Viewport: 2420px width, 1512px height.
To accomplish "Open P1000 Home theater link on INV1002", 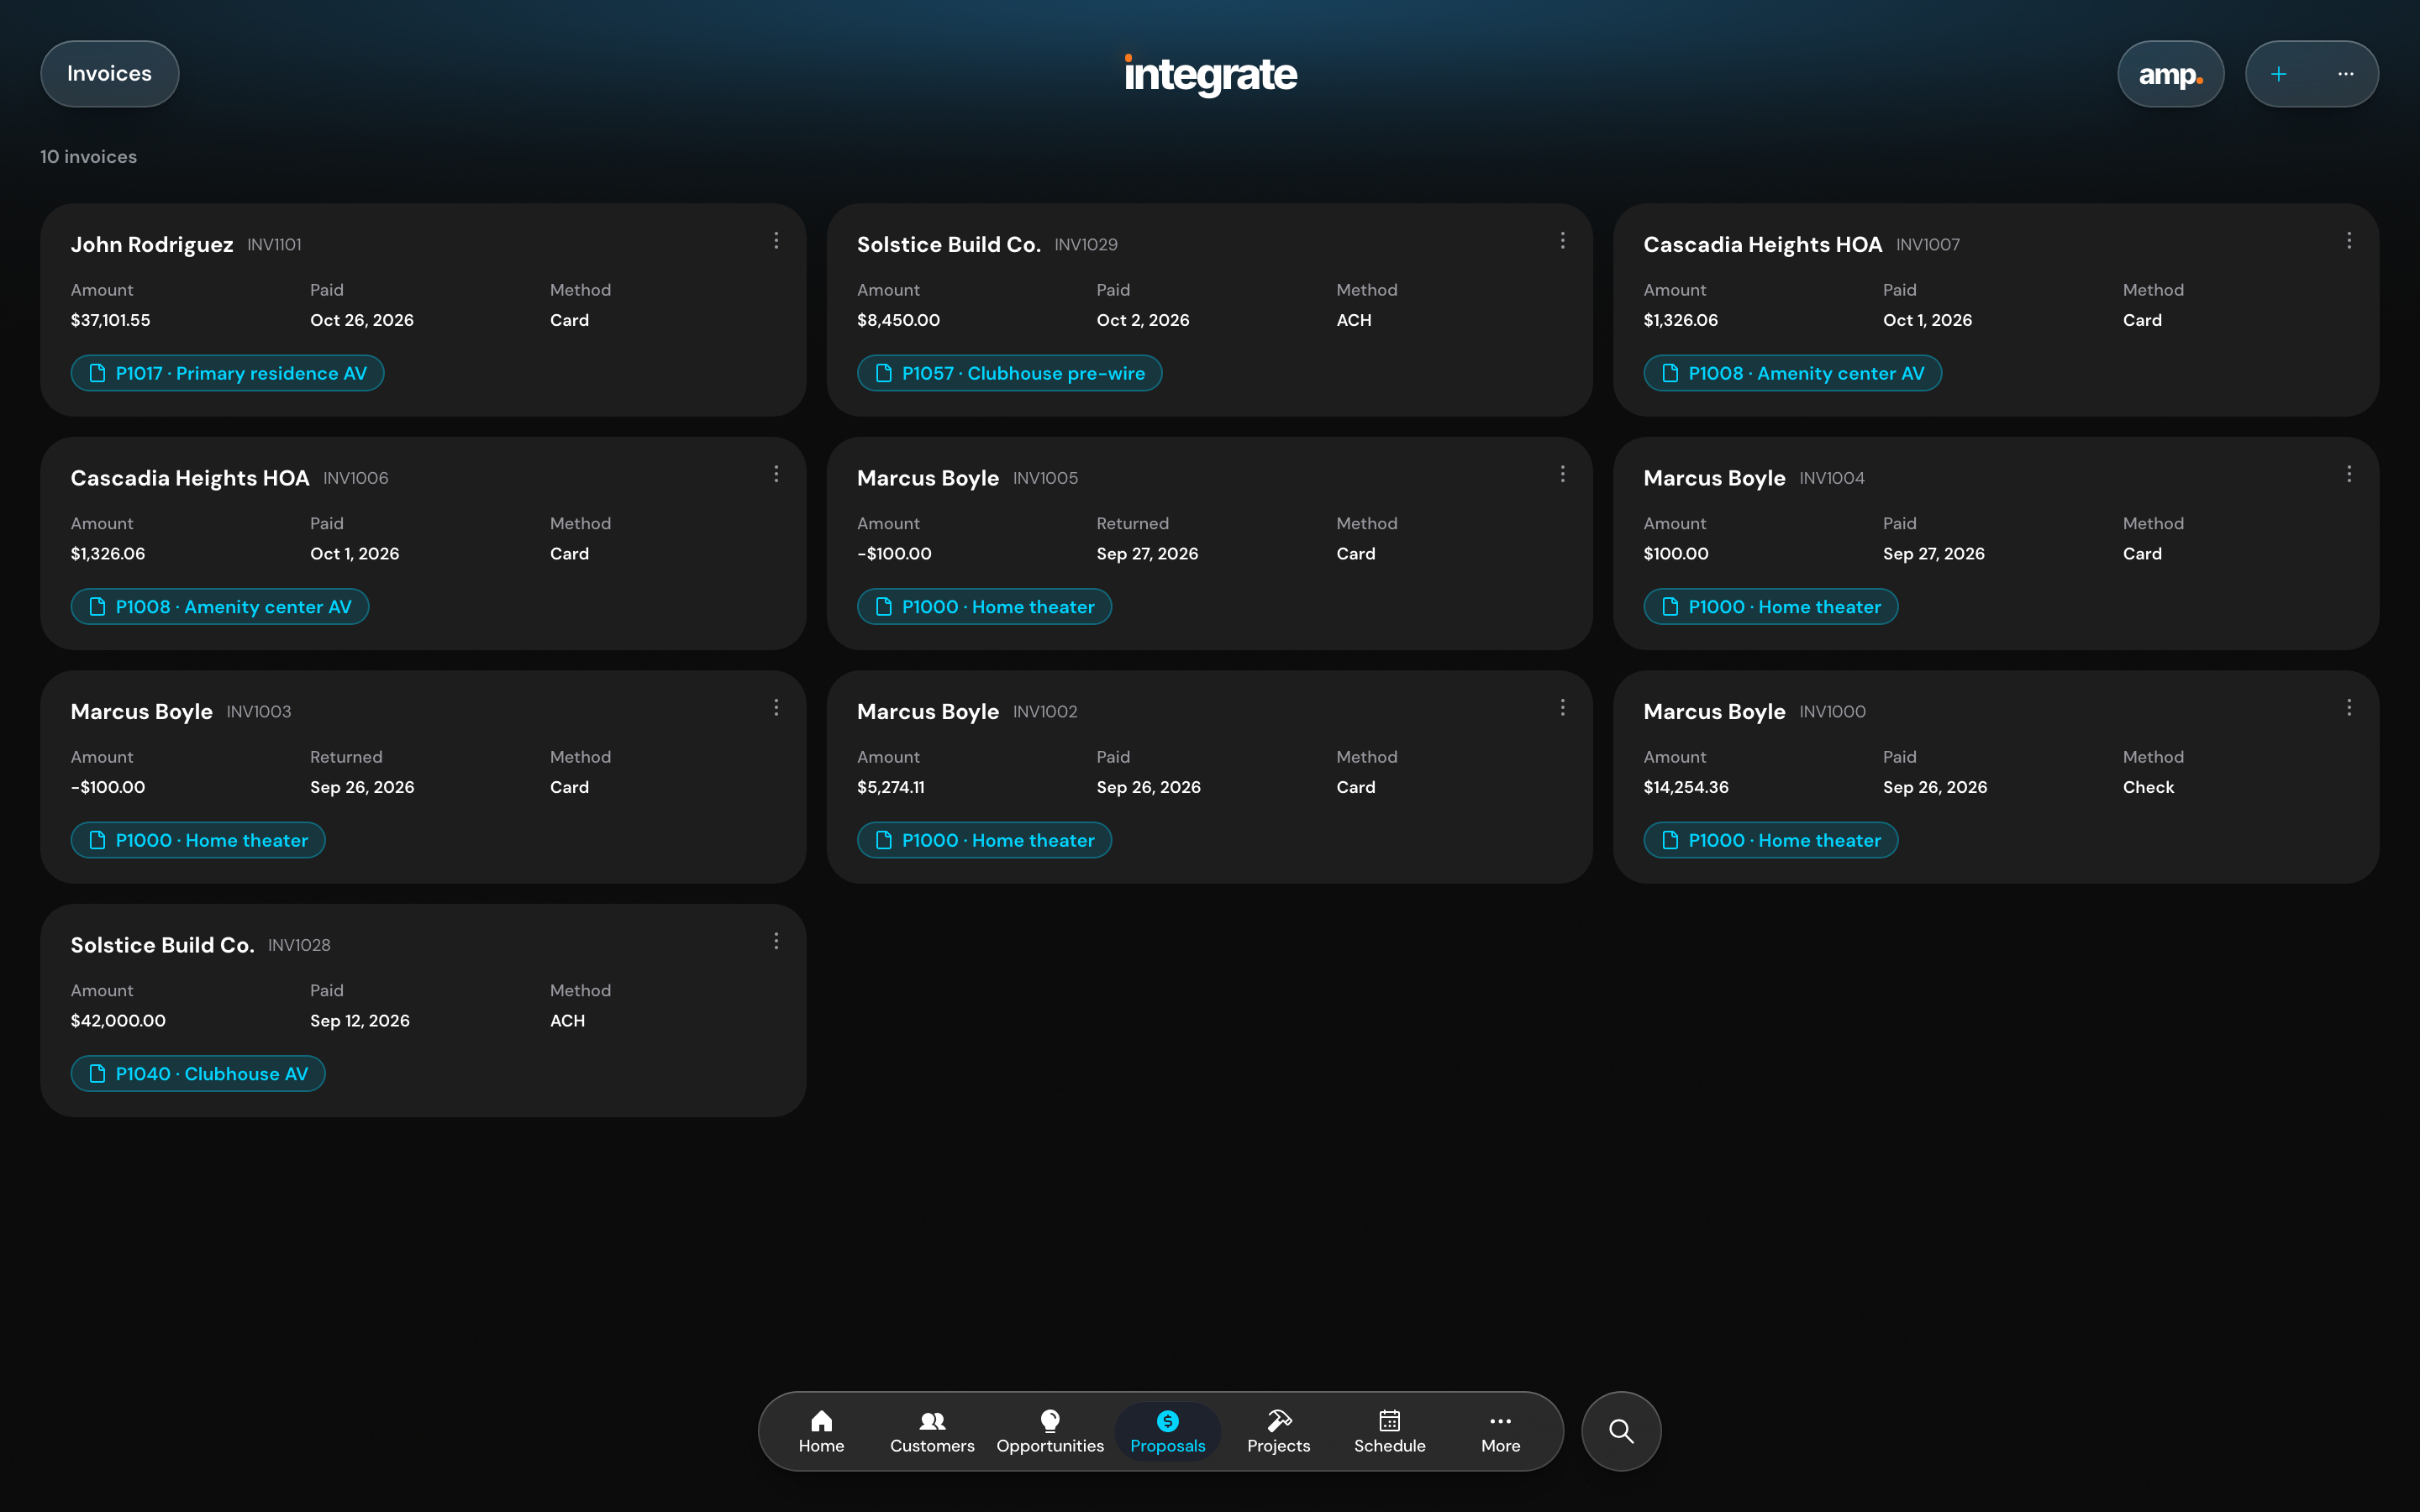I will click(984, 840).
